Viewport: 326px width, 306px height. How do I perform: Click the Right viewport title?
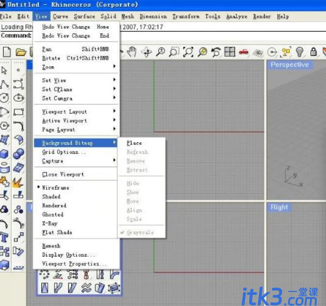coord(279,207)
